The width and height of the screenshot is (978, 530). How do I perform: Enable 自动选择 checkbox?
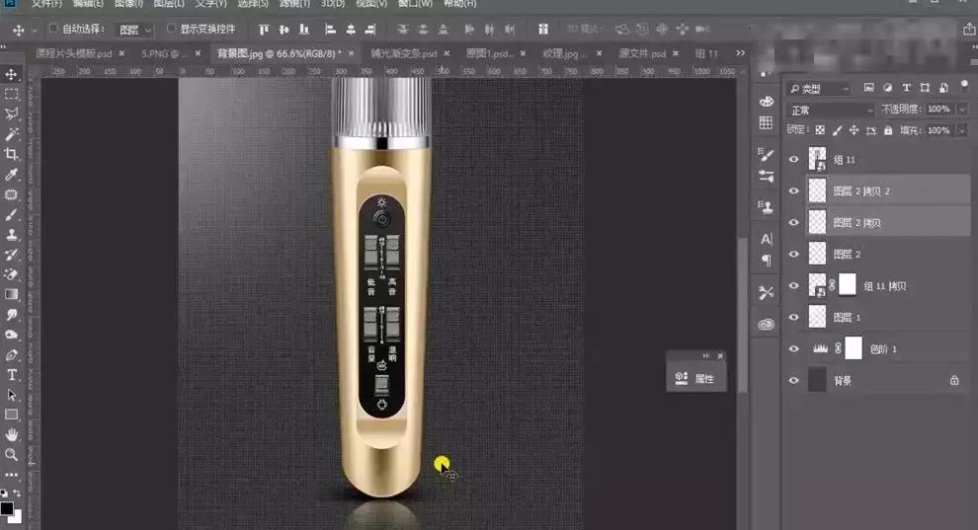[x=53, y=29]
